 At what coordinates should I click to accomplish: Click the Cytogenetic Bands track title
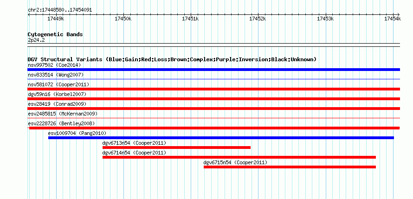pos(55,34)
